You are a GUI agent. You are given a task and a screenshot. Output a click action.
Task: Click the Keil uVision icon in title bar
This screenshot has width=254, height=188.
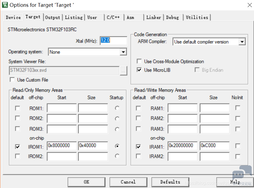pyautogui.click(x=5, y=5)
